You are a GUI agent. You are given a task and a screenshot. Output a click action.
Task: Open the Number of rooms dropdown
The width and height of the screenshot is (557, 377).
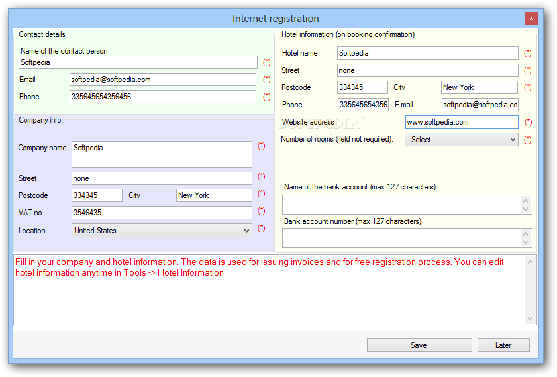(462, 140)
